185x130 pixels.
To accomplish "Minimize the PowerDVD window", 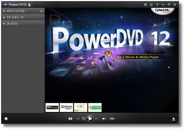I will [x=163, y=5].
